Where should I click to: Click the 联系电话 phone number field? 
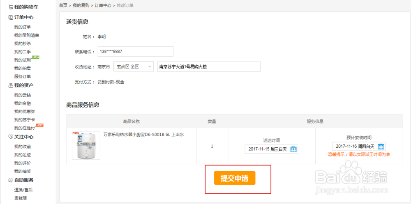(135, 51)
